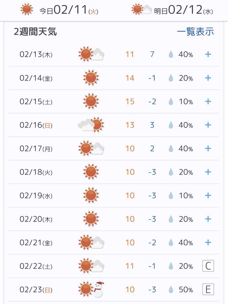Click the snowman weather icon for 02/23
The image size is (228, 304).
pos(98,290)
